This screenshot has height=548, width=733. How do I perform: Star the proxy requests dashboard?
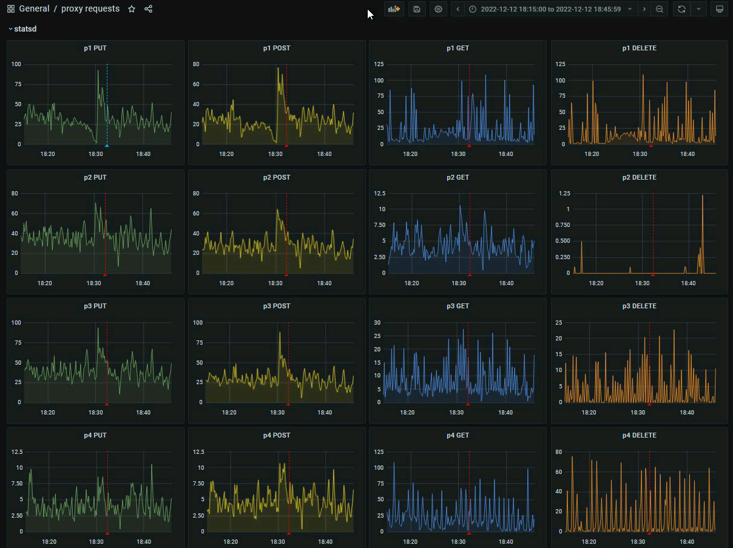point(132,9)
